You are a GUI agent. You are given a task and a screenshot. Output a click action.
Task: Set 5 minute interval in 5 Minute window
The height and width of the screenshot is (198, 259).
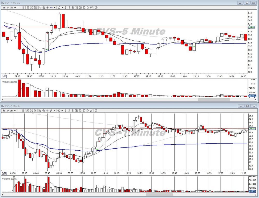pyautogui.click(x=73, y=8)
